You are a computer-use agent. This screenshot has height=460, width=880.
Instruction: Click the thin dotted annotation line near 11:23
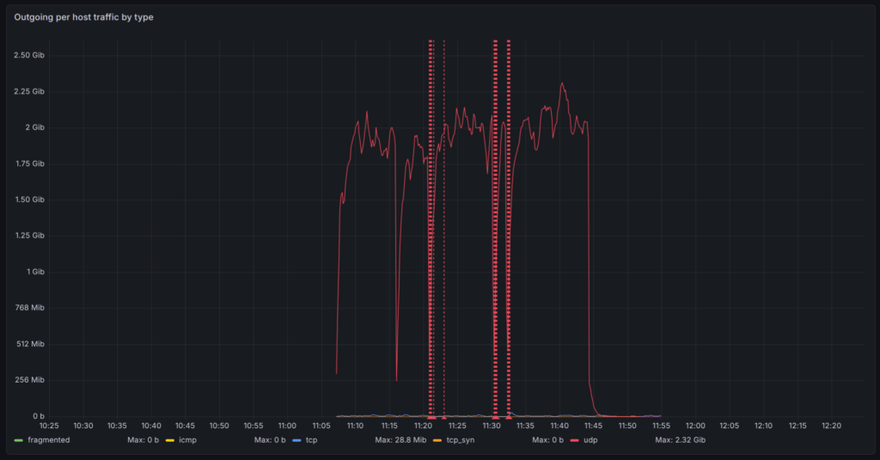(444, 417)
